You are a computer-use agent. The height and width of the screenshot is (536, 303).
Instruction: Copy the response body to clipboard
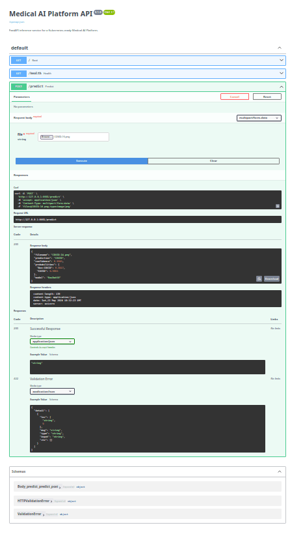coord(259,279)
